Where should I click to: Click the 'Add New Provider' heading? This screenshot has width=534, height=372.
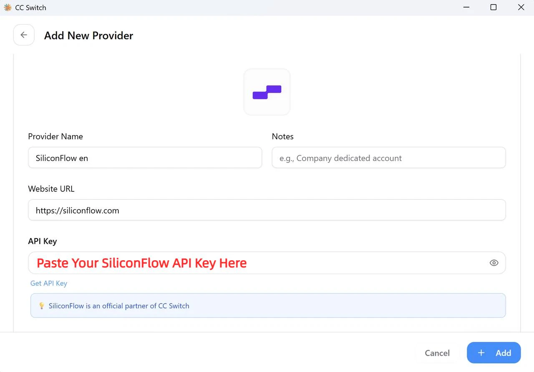[89, 35]
